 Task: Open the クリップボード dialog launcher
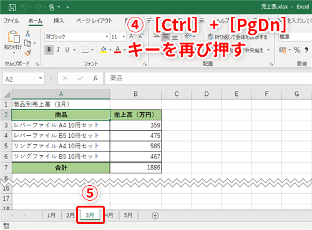[x=37, y=64]
